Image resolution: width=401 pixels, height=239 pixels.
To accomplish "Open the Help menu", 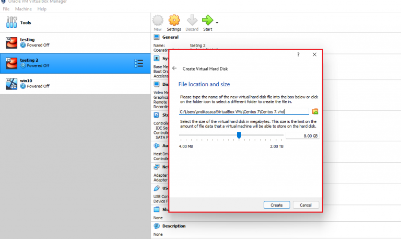I will tap(42, 9).
